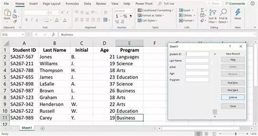Click the Name Box showing E11

[x=13, y=35]
